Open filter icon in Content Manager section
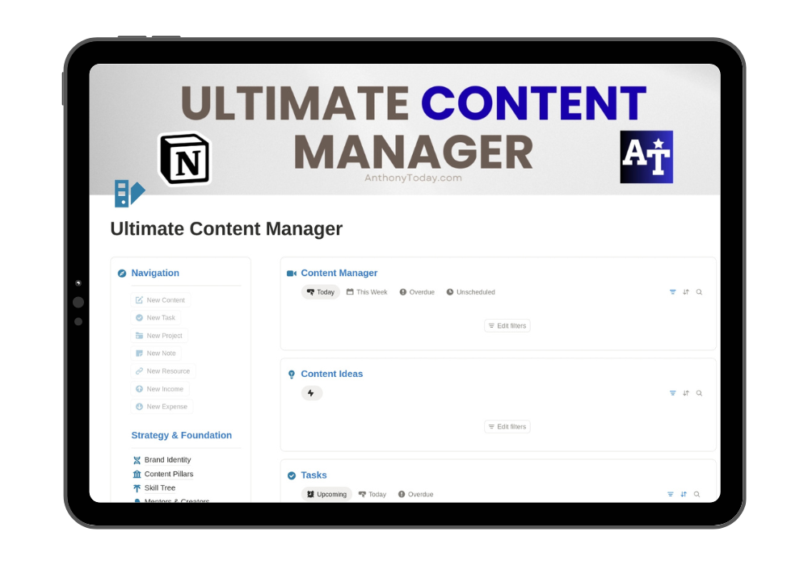Image resolution: width=808 pixels, height=565 pixels. tap(672, 291)
